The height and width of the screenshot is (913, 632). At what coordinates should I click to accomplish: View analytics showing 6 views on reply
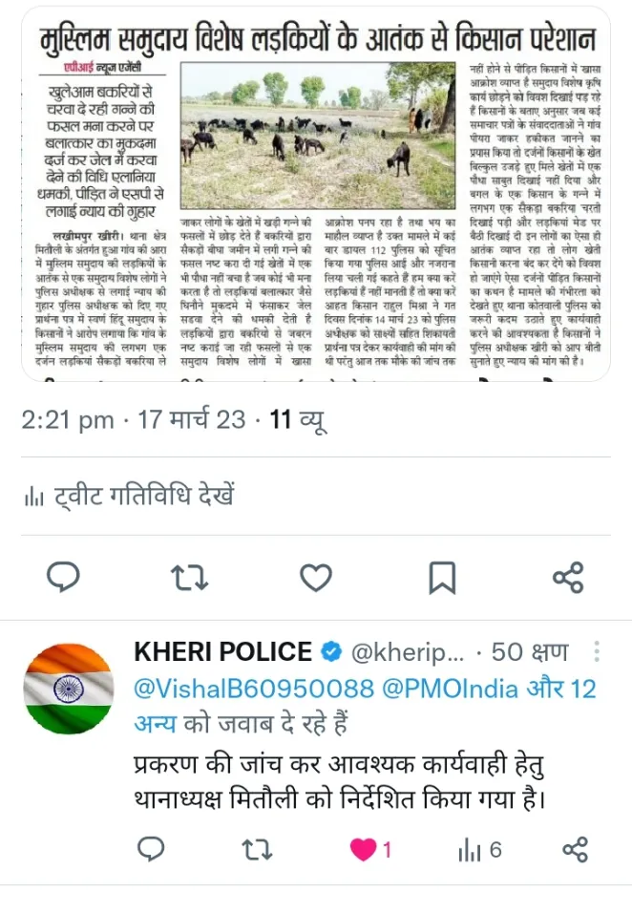click(479, 850)
